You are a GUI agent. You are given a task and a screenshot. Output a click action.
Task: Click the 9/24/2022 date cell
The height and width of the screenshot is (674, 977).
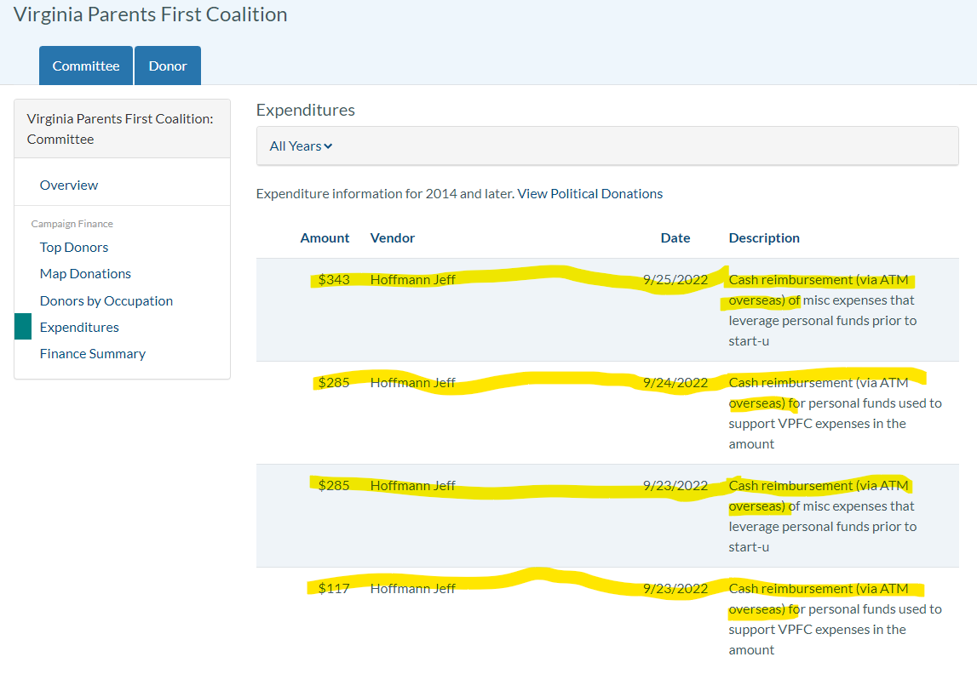tap(675, 382)
